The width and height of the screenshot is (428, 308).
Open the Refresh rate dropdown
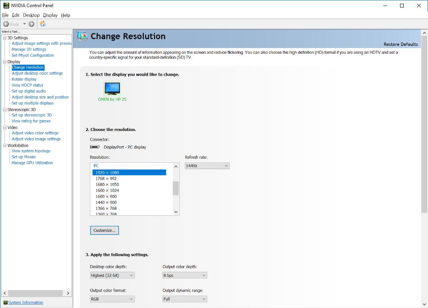pos(207,166)
